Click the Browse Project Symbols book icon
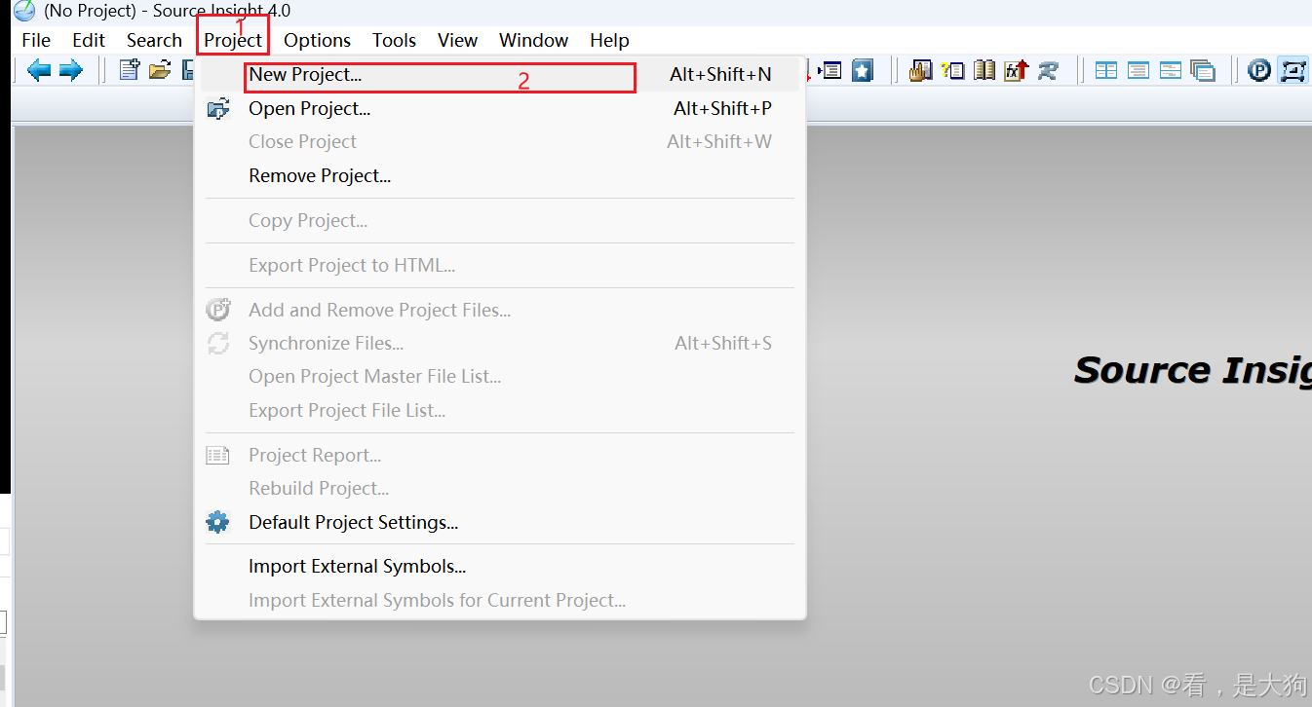 984,70
